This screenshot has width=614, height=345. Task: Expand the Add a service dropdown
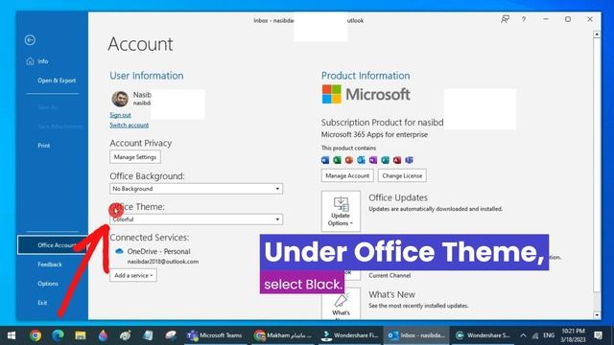[x=133, y=275]
